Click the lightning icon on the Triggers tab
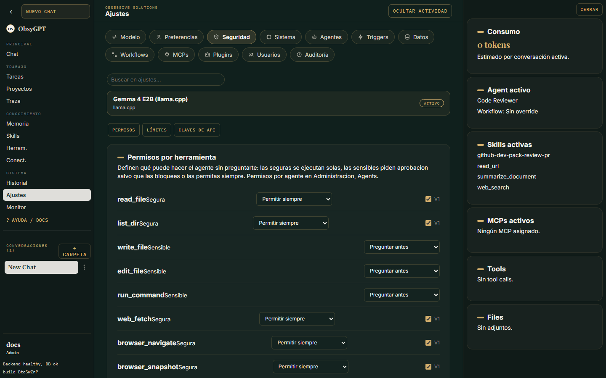 click(361, 37)
